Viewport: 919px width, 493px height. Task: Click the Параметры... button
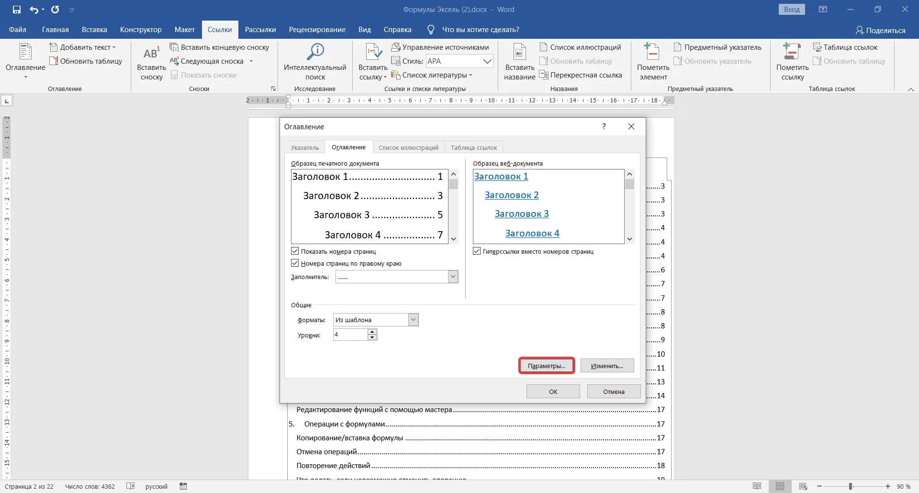pos(547,366)
